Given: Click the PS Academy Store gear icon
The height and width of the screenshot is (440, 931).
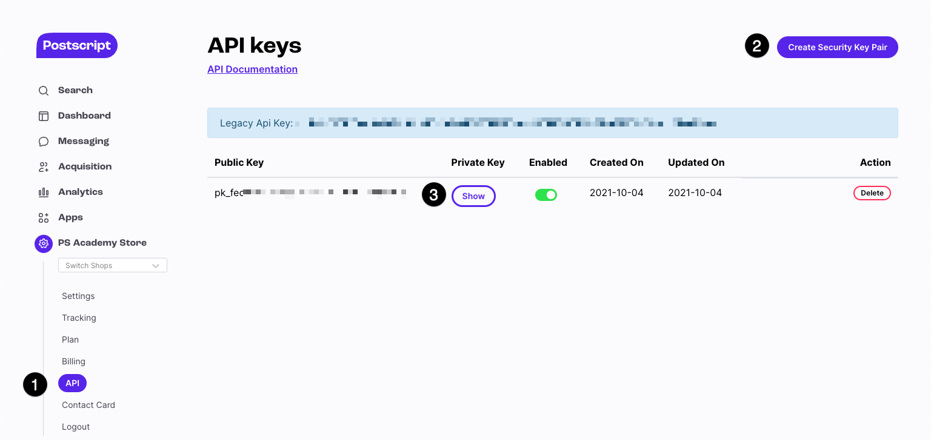Looking at the screenshot, I should click(x=44, y=243).
